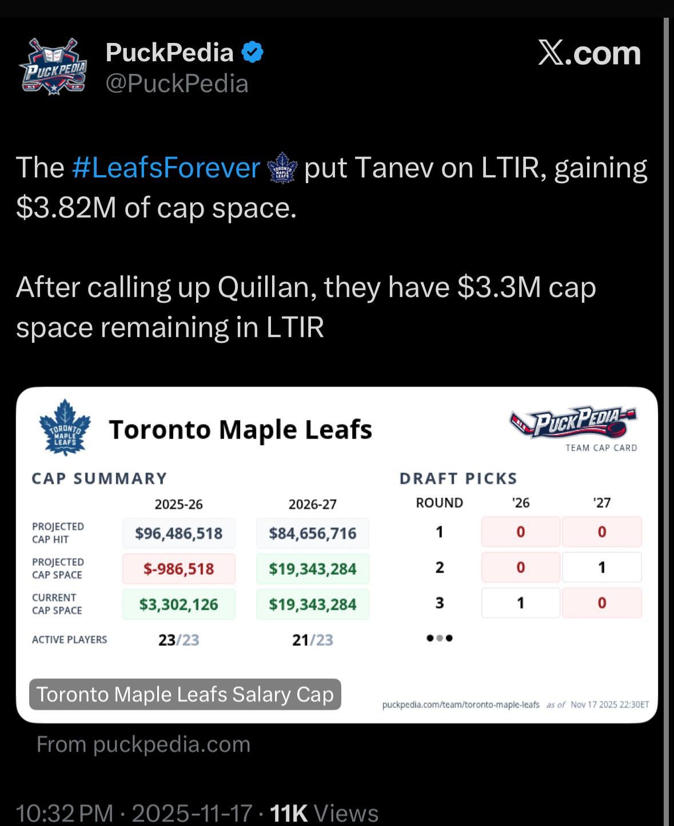Click the draft picks pagination dots
674x826 pixels.
point(440,638)
